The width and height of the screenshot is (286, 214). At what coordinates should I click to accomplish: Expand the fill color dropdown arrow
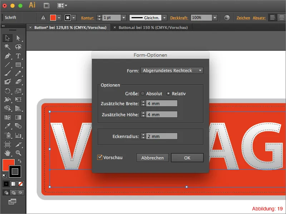pos(59,17)
